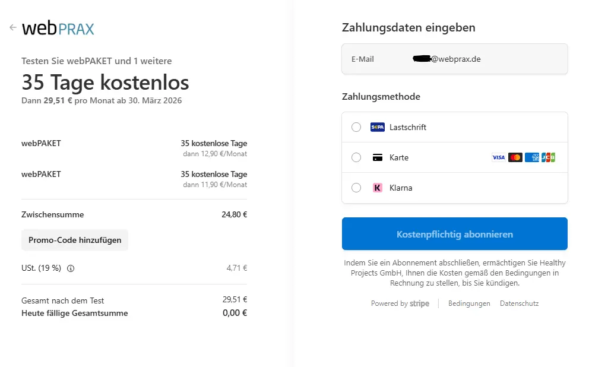608x367 pixels.
Task: Click the Visa card logo
Action: (x=498, y=157)
